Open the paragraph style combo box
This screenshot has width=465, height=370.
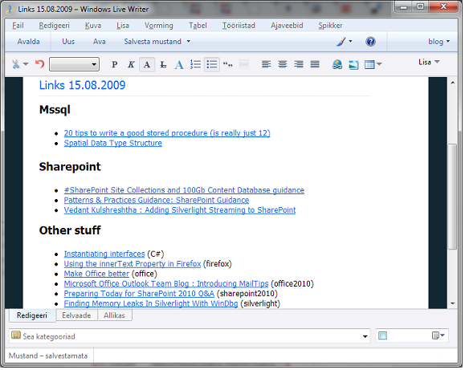74,64
